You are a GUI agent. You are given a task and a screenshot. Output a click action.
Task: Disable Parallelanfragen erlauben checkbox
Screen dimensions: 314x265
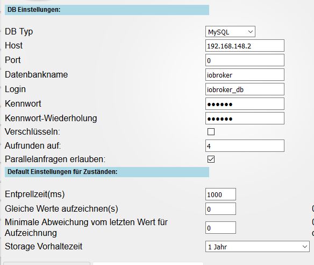(x=211, y=159)
